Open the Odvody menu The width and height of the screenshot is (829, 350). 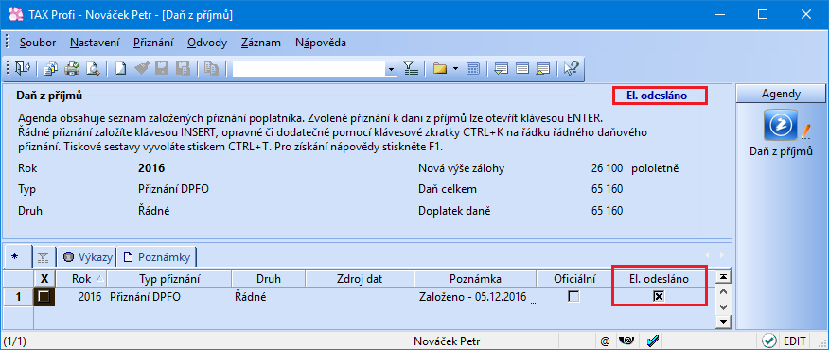[207, 43]
